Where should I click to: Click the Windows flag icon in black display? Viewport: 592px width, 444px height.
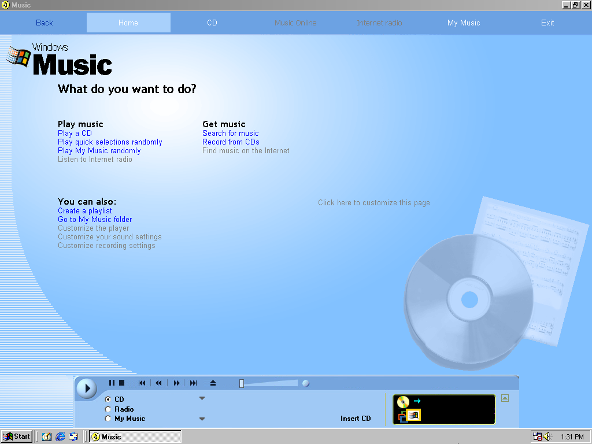point(414,415)
